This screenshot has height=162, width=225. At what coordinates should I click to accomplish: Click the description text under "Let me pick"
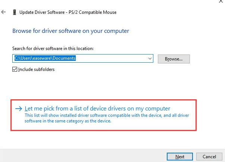point(106,118)
